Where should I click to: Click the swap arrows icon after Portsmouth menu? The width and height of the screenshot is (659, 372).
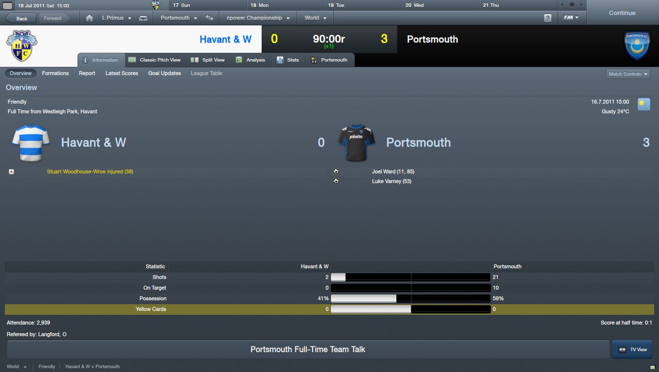(209, 18)
